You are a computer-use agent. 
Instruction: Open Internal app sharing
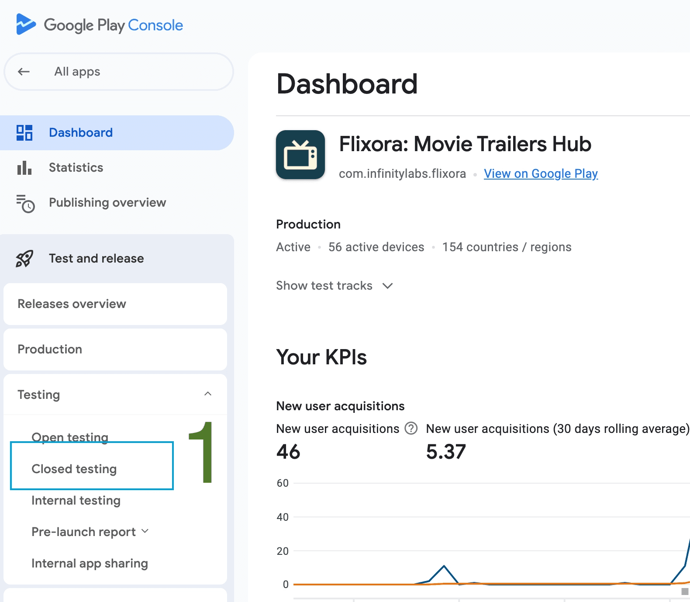90,563
